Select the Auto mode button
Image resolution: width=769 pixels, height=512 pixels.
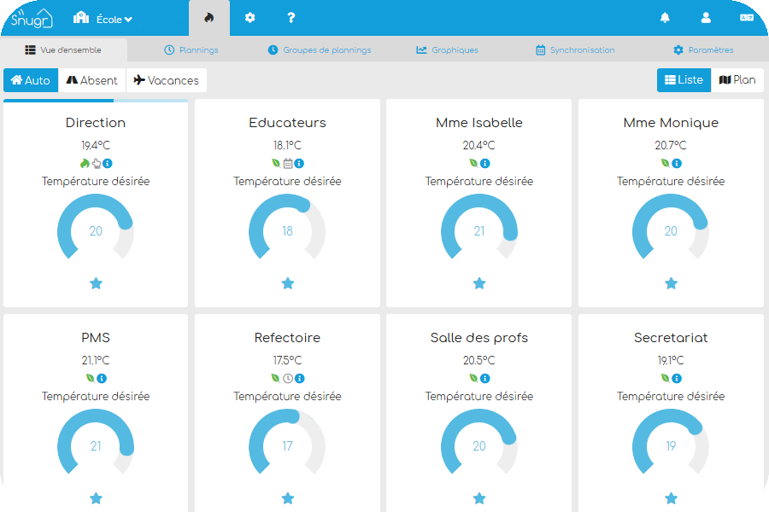[31, 80]
